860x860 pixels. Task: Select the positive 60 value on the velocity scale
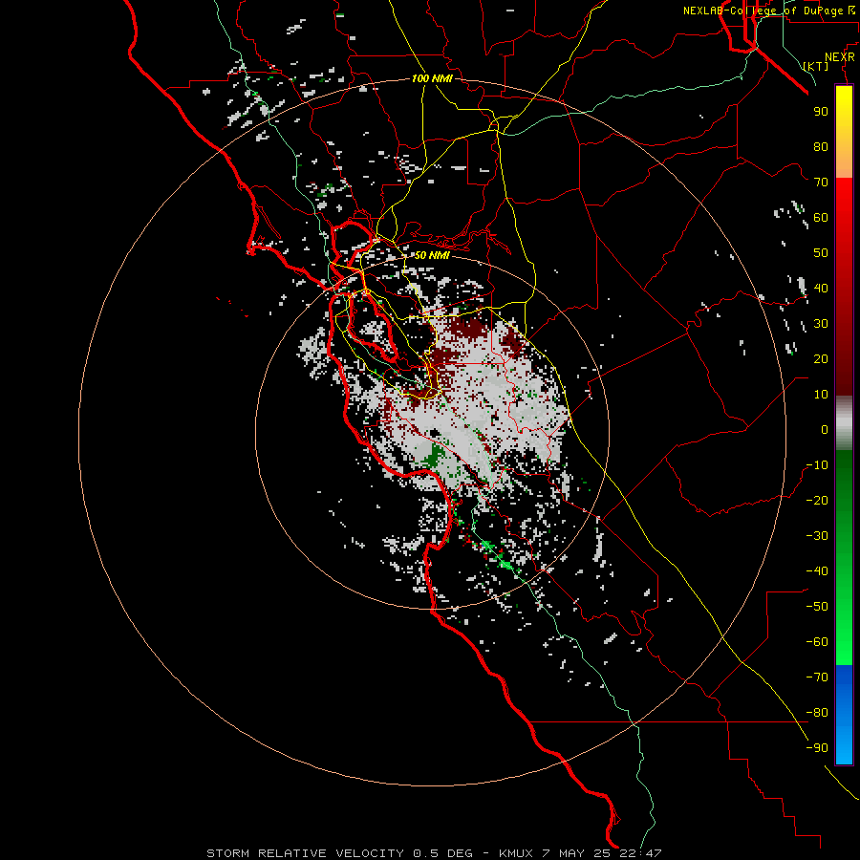[x=821, y=217]
